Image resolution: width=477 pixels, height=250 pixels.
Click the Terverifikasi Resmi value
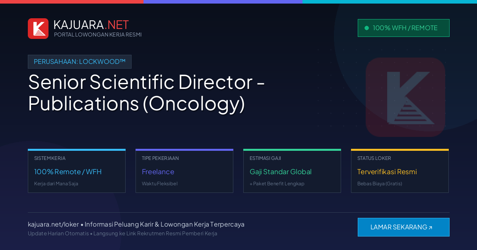(387, 172)
